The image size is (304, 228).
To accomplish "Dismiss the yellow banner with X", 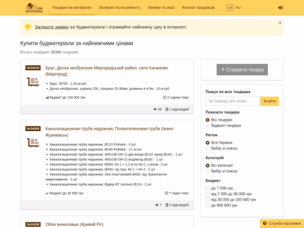I will click(x=280, y=23).
